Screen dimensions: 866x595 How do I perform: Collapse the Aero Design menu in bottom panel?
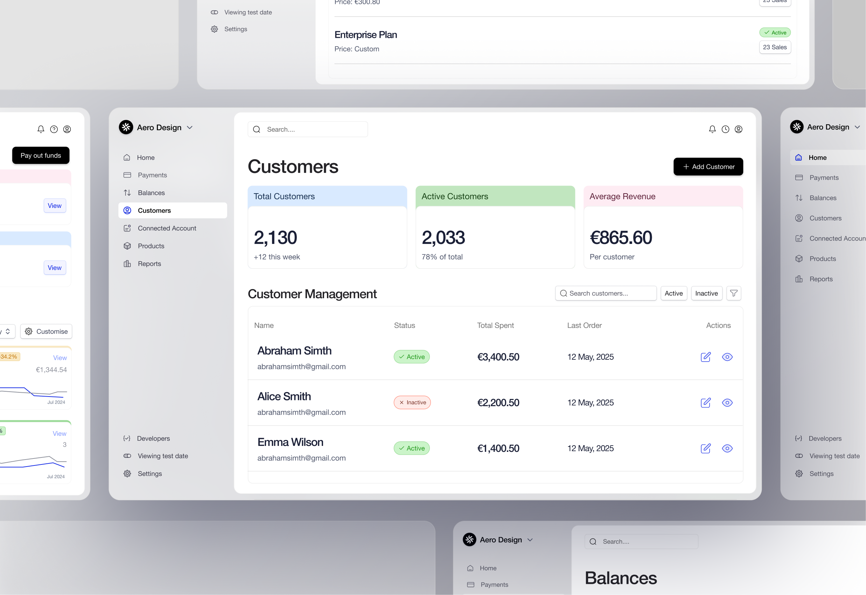click(x=530, y=539)
